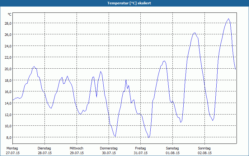Screen dimensions: 249x156
Task: Select the Freitag day label
Action: click(140, 148)
